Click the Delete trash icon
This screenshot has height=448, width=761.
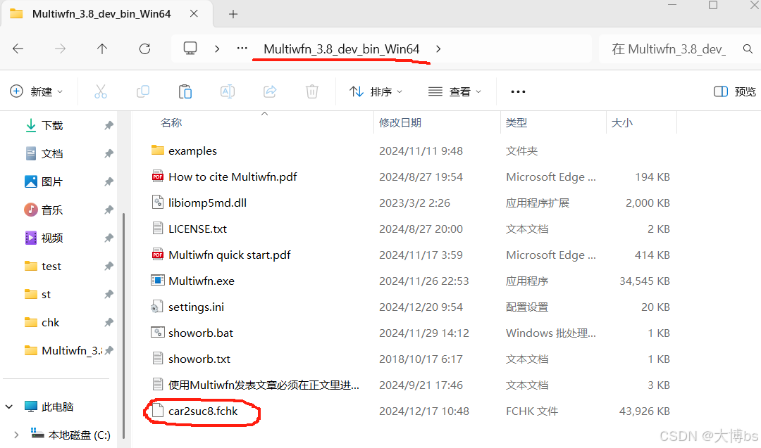tap(312, 91)
